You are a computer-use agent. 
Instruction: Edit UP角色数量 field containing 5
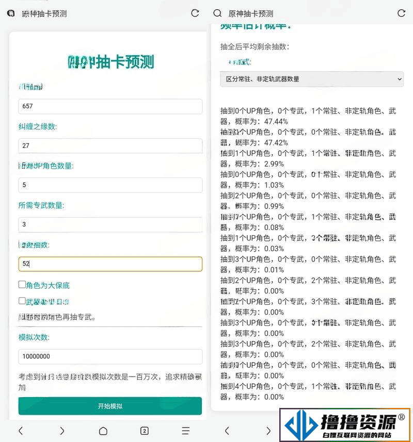[x=110, y=185]
